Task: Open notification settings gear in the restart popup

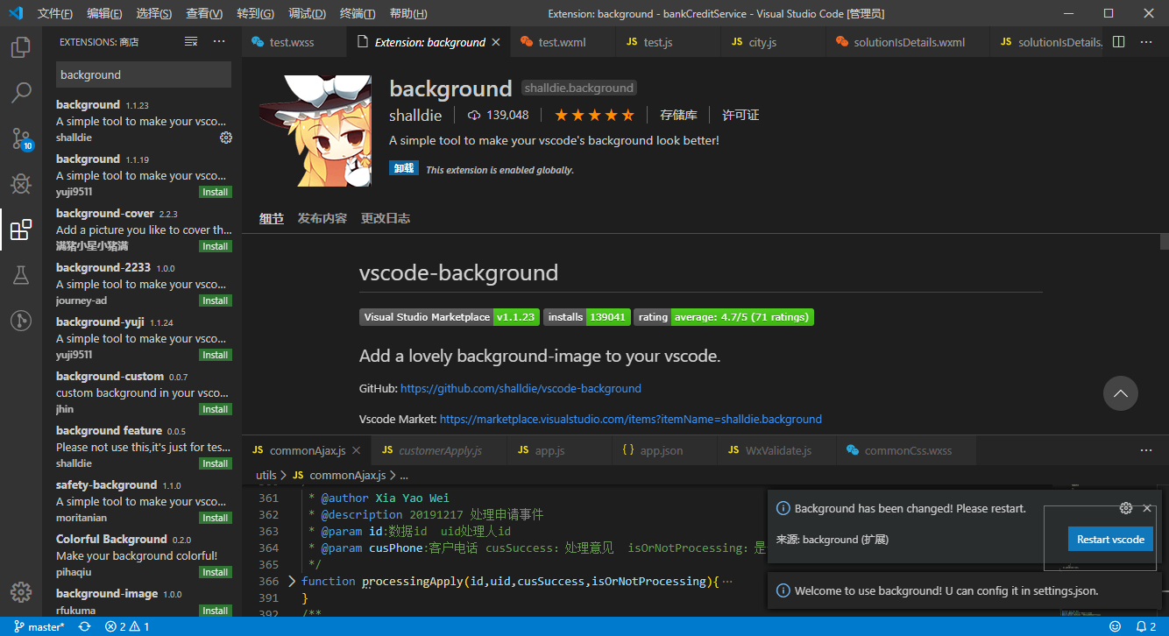Action: (x=1126, y=507)
